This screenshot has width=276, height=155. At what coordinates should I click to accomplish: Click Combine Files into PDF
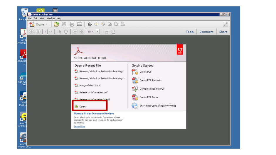pos(148,89)
